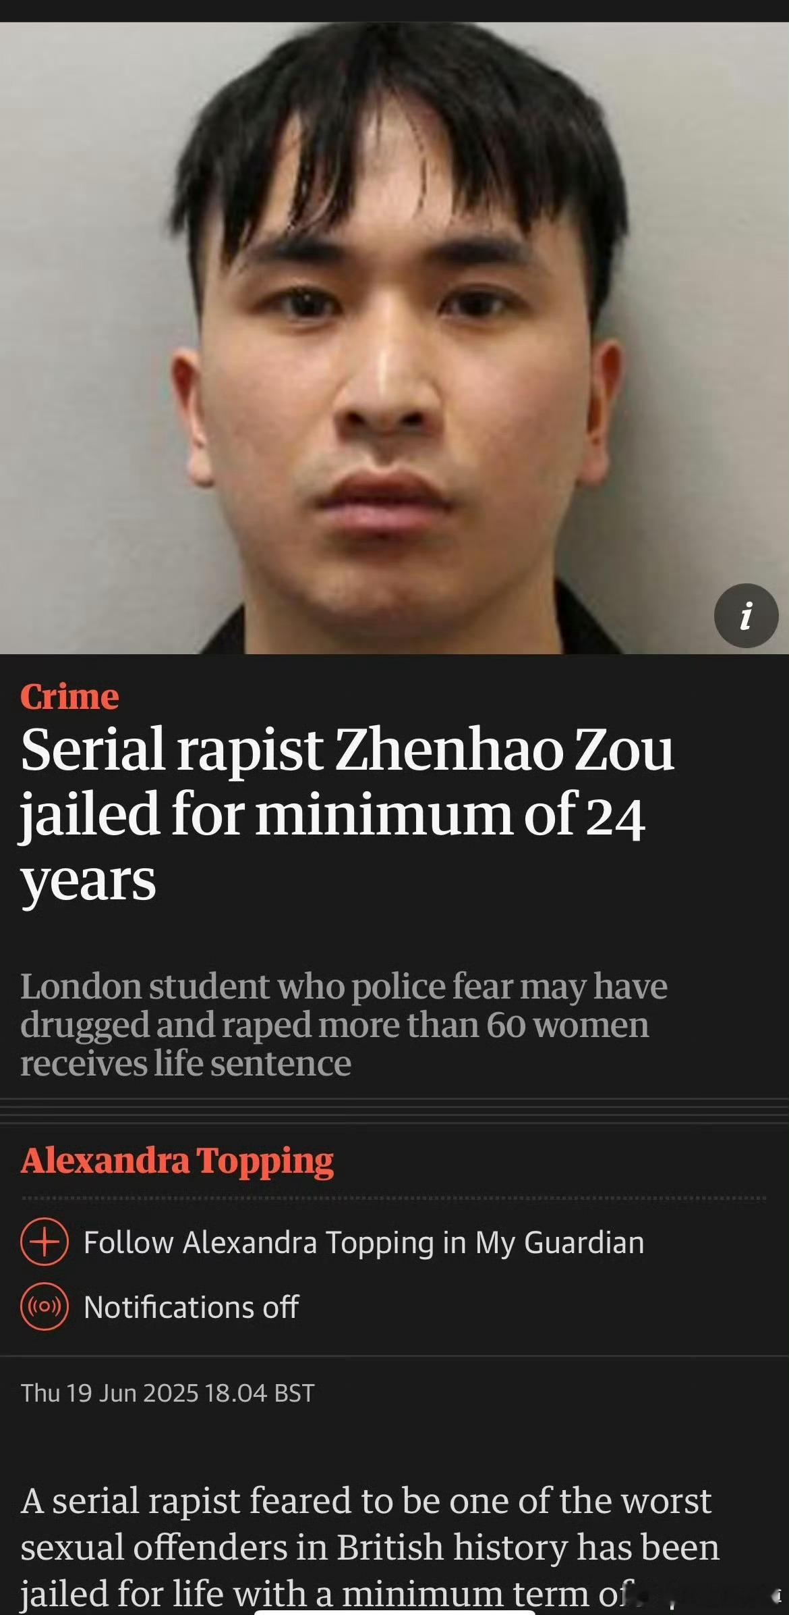
Task: Tap the notifications broadcast icon
Action: pyautogui.click(x=45, y=1307)
